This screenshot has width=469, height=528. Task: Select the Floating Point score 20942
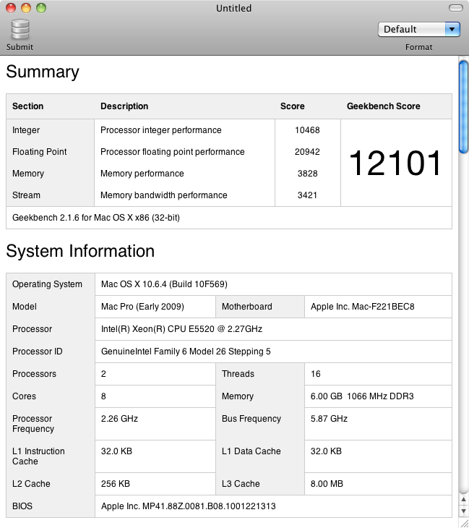tap(307, 152)
